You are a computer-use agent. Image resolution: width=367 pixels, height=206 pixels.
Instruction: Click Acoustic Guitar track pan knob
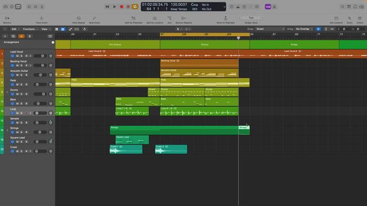tap(50, 75)
